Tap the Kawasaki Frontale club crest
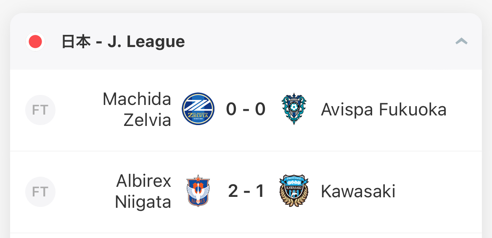This screenshot has width=492, height=238. coord(294,191)
